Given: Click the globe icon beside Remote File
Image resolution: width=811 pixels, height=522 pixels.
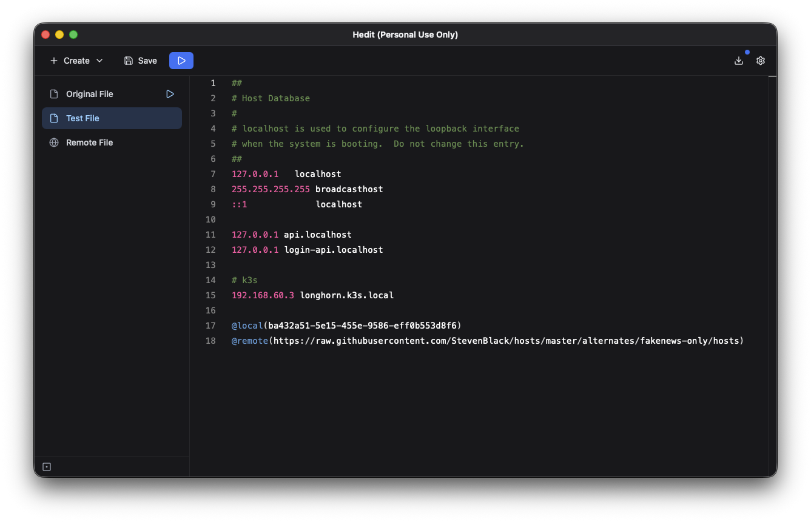Looking at the screenshot, I should (x=54, y=142).
